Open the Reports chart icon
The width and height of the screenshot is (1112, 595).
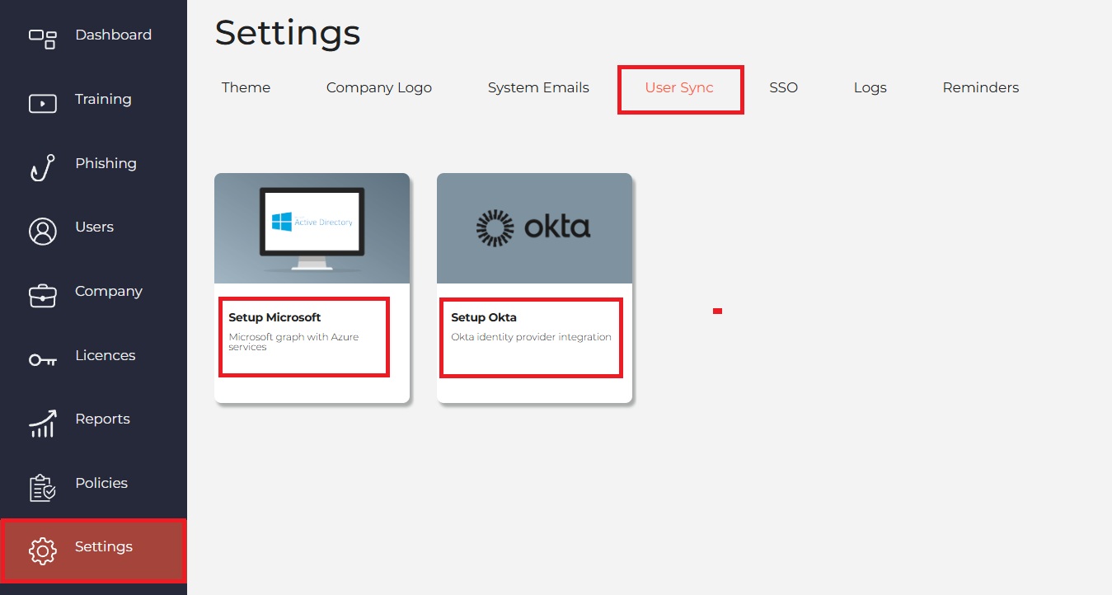pos(43,424)
